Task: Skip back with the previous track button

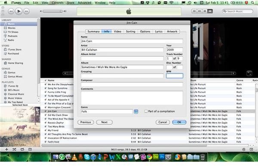Action: coord(11,11)
